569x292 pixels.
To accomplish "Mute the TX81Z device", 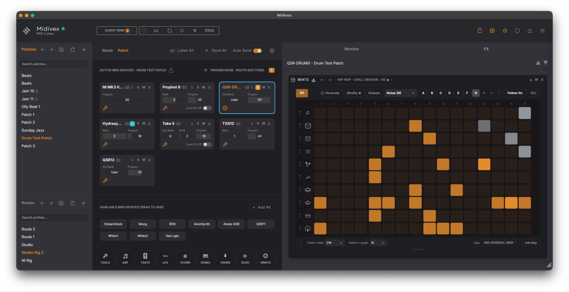I will pyautogui.click(x=263, y=124).
